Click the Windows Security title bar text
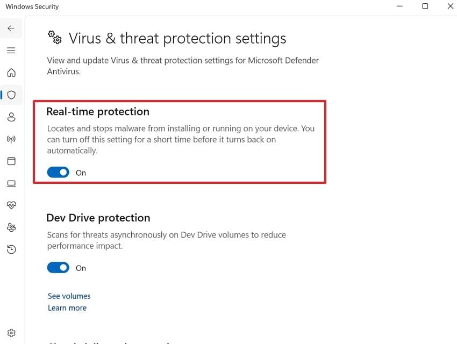Screen dimensions: 457x344 [32, 6]
